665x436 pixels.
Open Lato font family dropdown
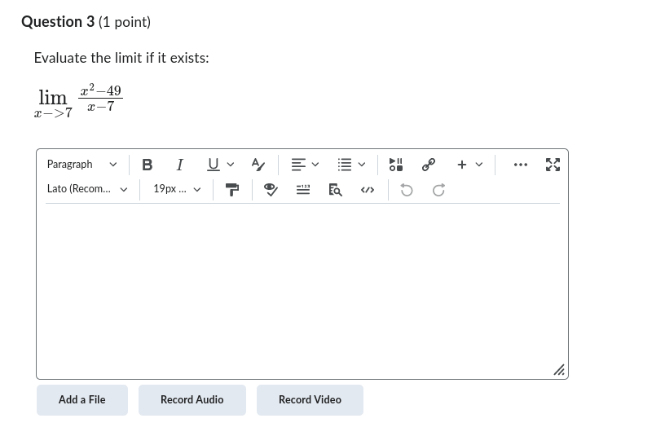[87, 189]
